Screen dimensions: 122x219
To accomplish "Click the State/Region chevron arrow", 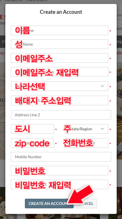I will (102, 129).
